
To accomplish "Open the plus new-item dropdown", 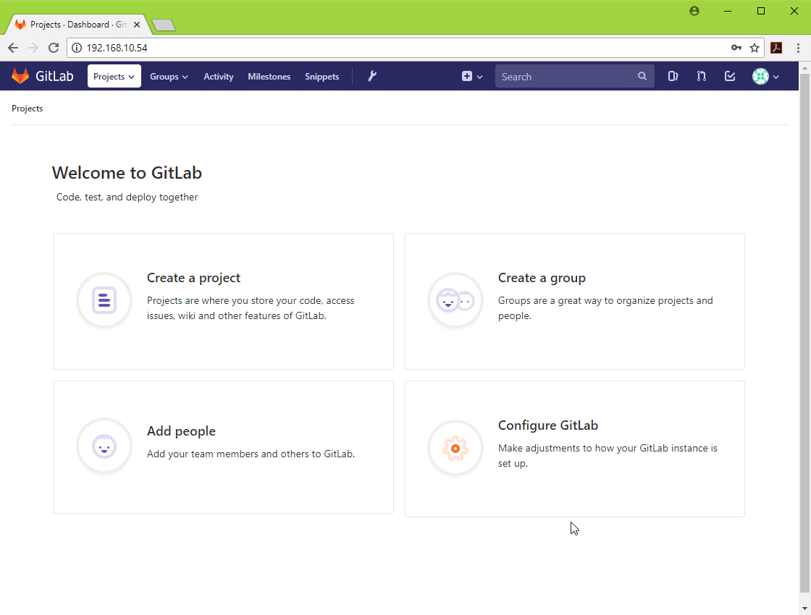I will (x=472, y=76).
